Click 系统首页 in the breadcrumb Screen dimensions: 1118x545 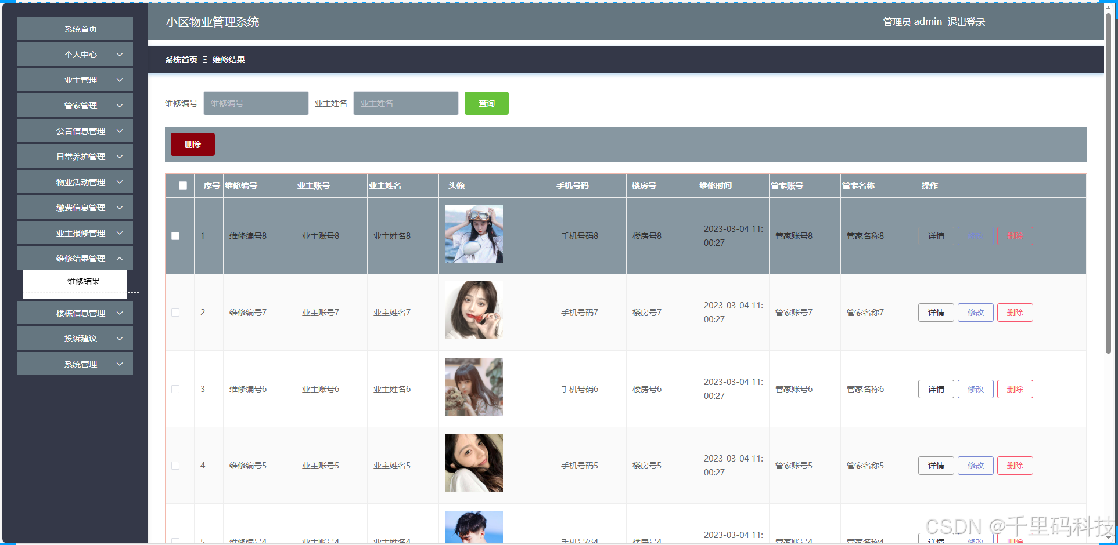click(x=181, y=60)
